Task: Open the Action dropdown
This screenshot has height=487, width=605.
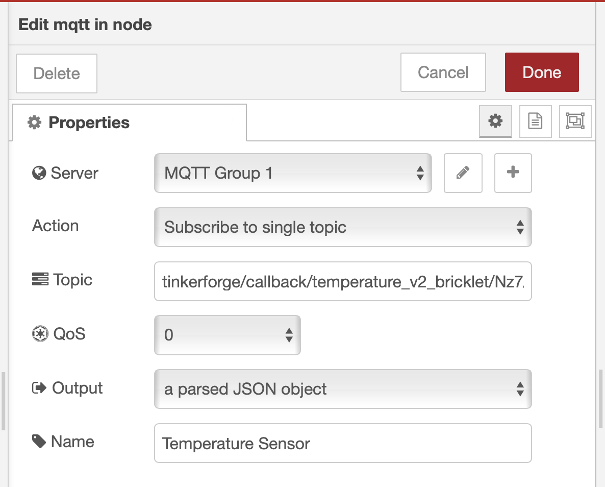Action: (343, 227)
